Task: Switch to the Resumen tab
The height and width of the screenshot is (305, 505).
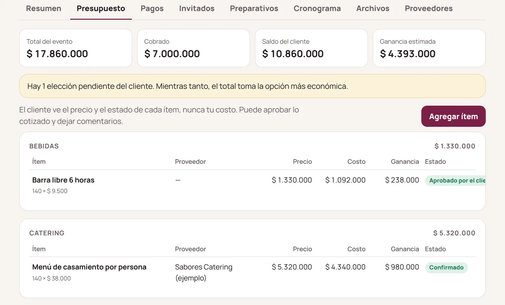Action: tap(44, 9)
